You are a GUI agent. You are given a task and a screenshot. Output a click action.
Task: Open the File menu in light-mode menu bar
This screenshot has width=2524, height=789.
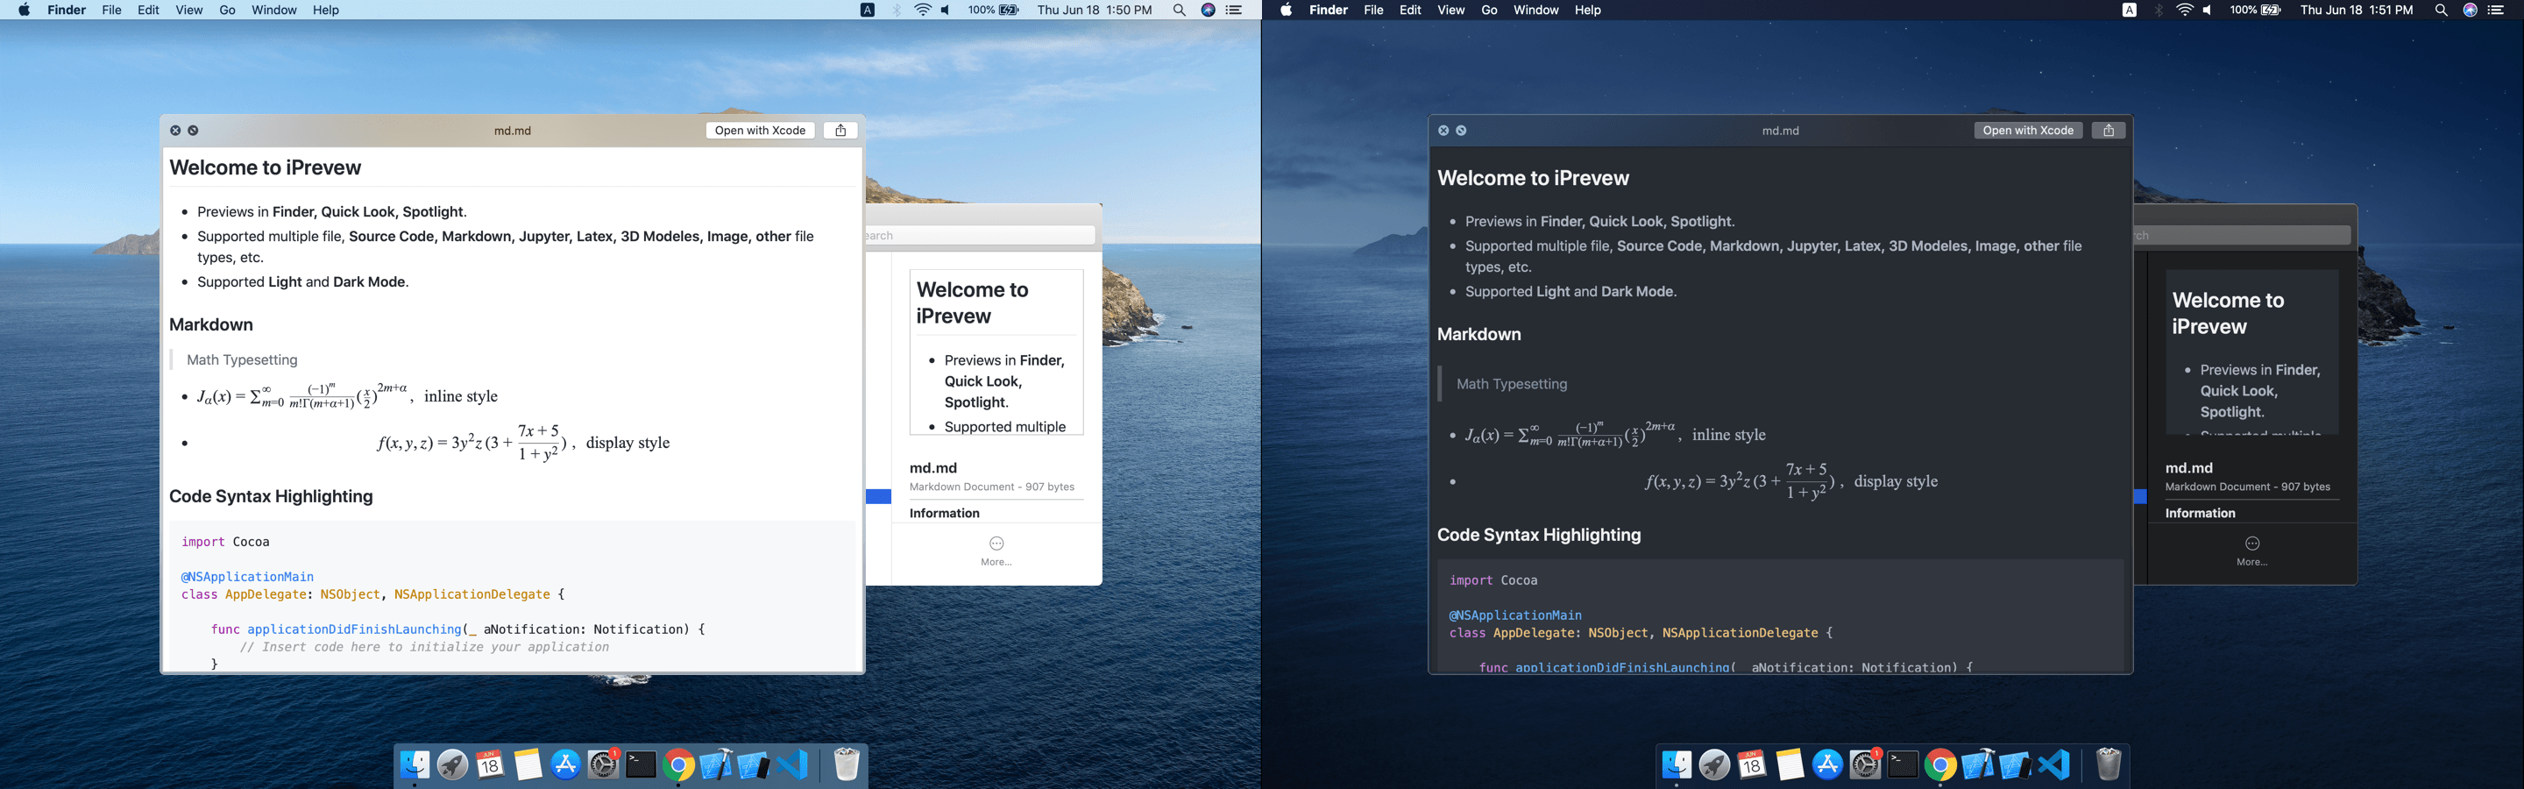click(111, 10)
